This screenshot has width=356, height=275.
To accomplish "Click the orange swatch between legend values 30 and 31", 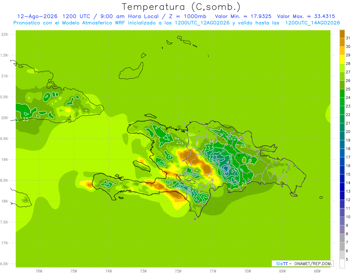I will point(342,42).
